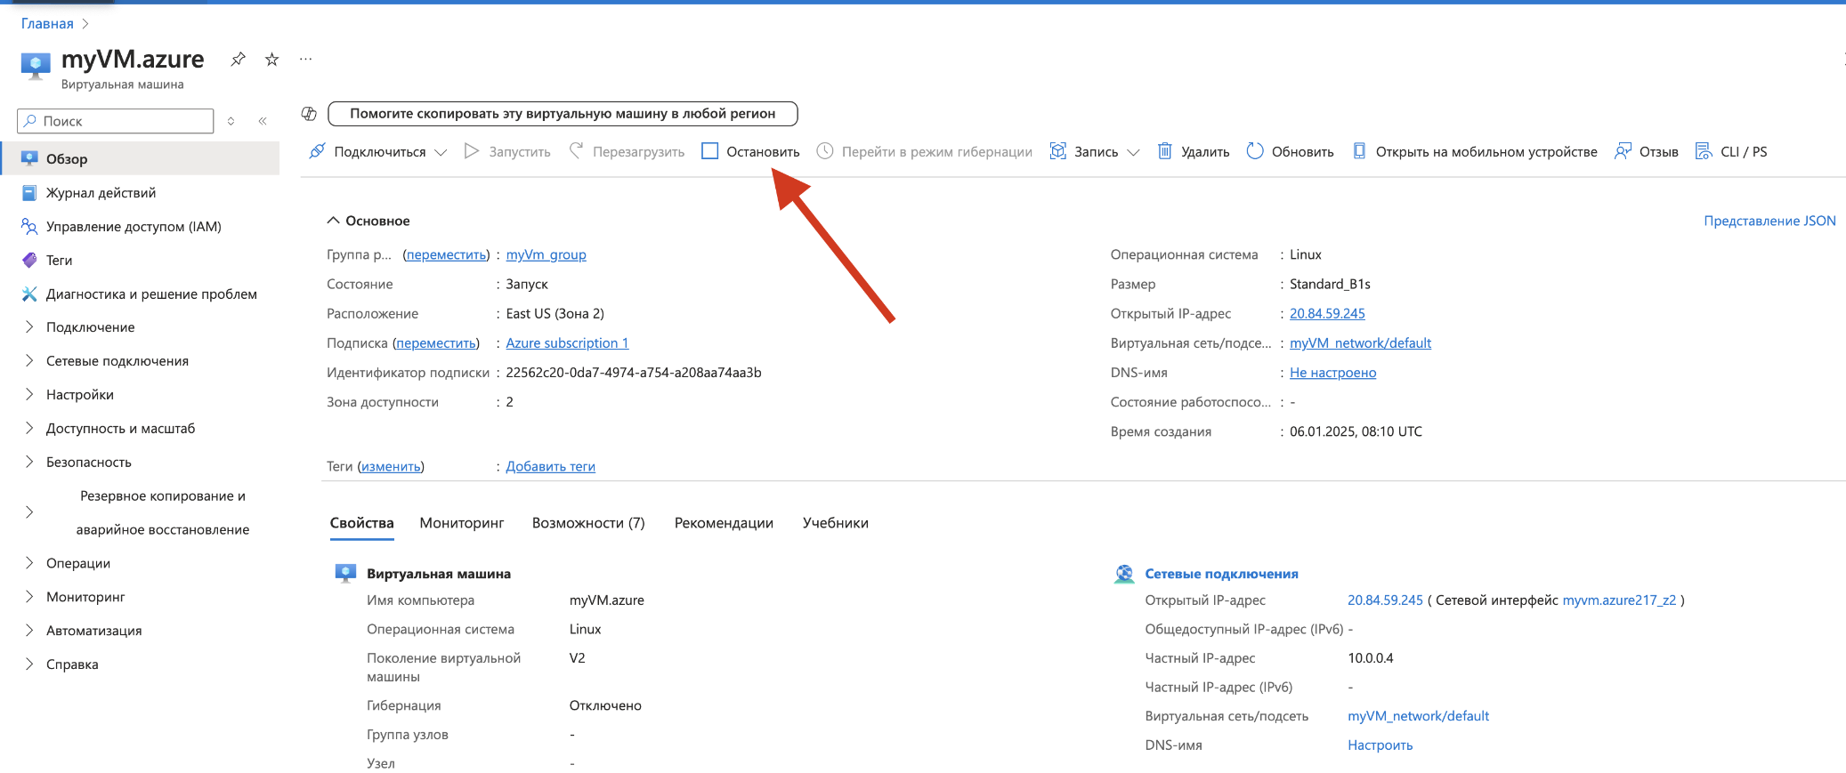Image resolution: width=1846 pixels, height=773 pixels.
Task: Mark myVM.azure as favorite with star
Action: [272, 60]
